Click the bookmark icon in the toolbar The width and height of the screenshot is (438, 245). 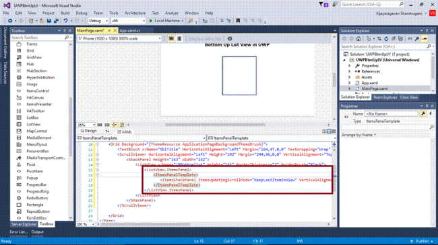click(x=238, y=21)
